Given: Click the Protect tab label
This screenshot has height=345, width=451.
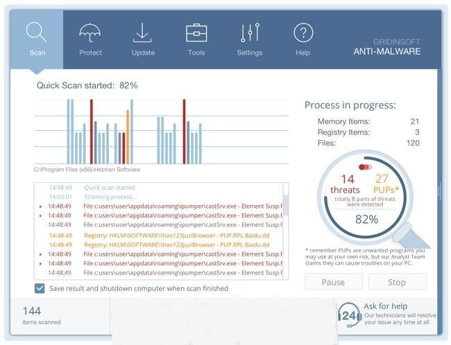Looking at the screenshot, I should point(90,53).
